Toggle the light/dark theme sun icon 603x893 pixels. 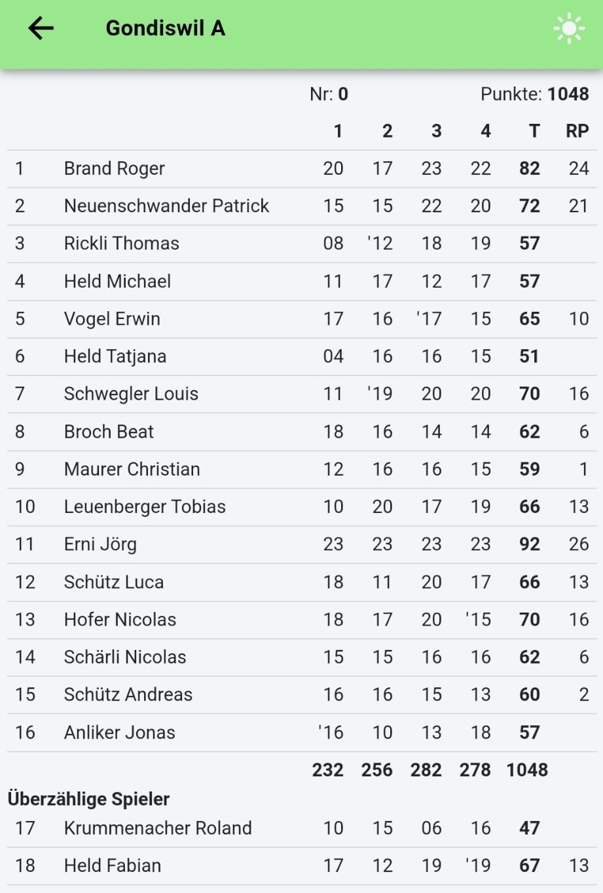pos(568,28)
